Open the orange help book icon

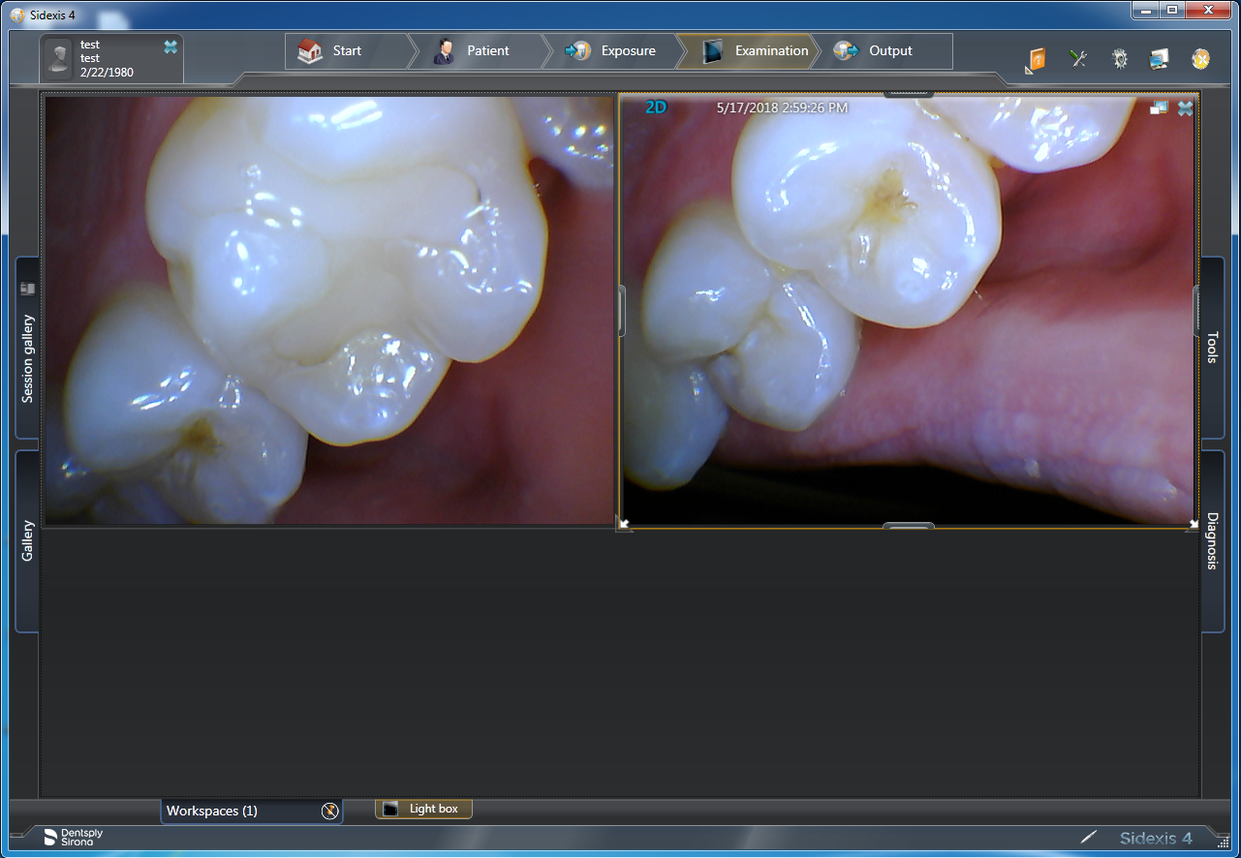(x=1036, y=60)
